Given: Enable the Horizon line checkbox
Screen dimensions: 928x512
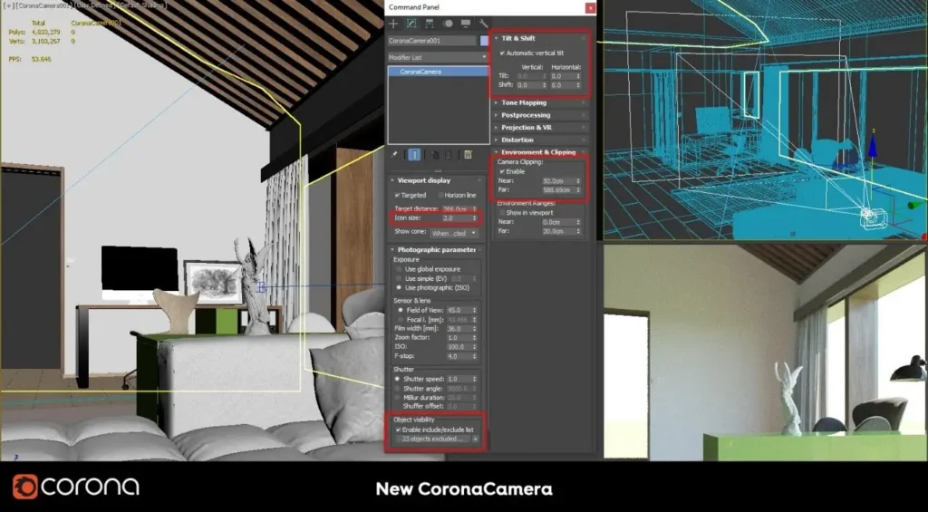Looking at the screenshot, I should point(441,195).
